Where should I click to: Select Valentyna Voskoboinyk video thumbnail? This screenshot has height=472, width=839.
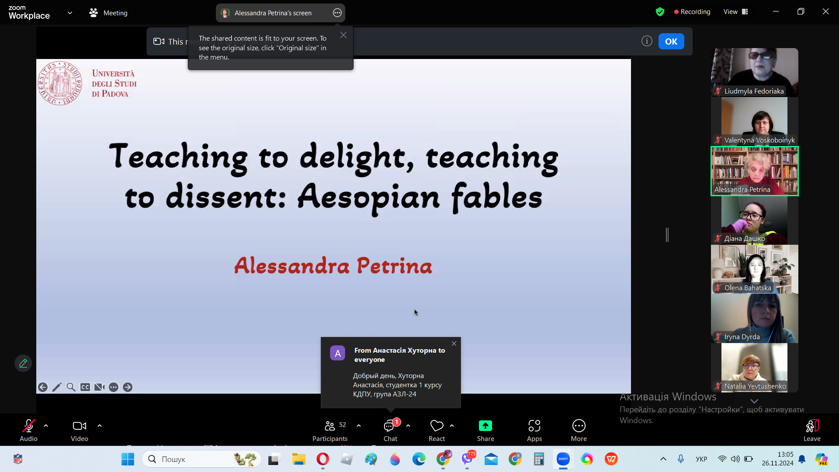(x=755, y=121)
